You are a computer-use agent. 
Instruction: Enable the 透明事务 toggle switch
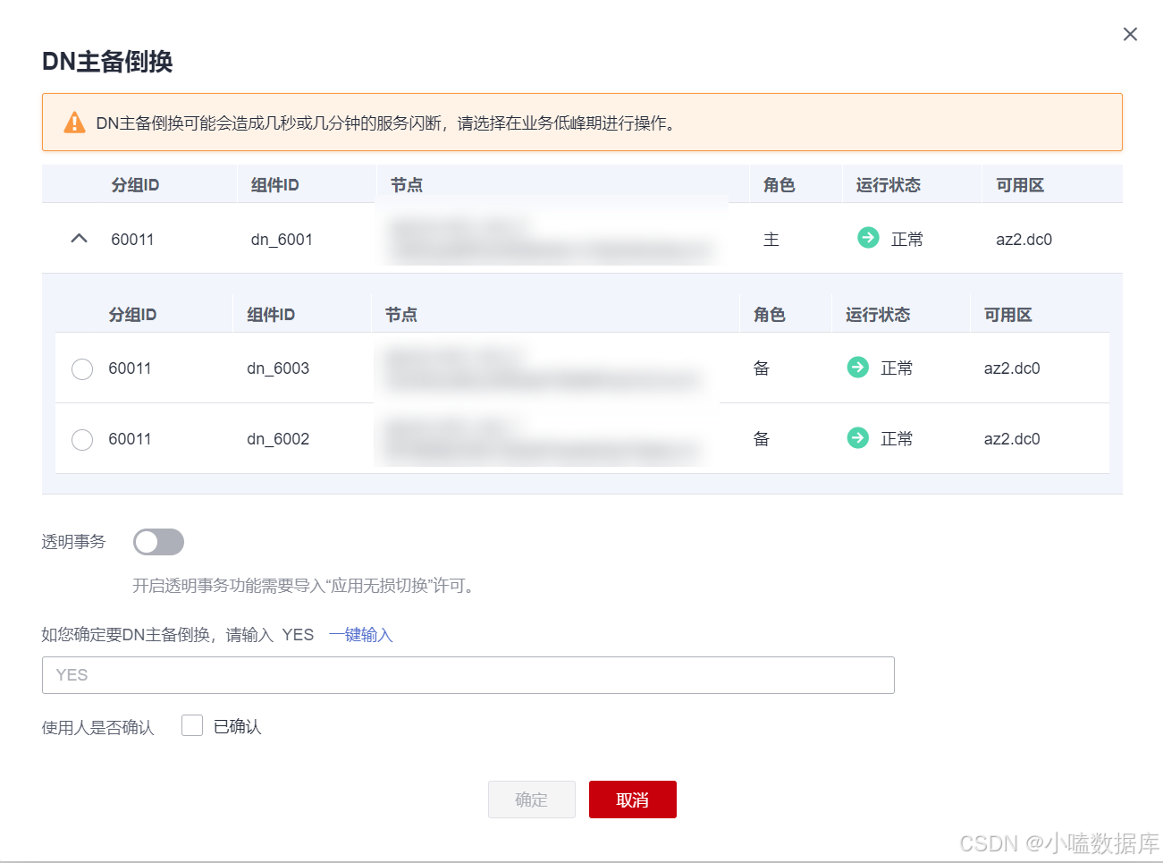(158, 542)
